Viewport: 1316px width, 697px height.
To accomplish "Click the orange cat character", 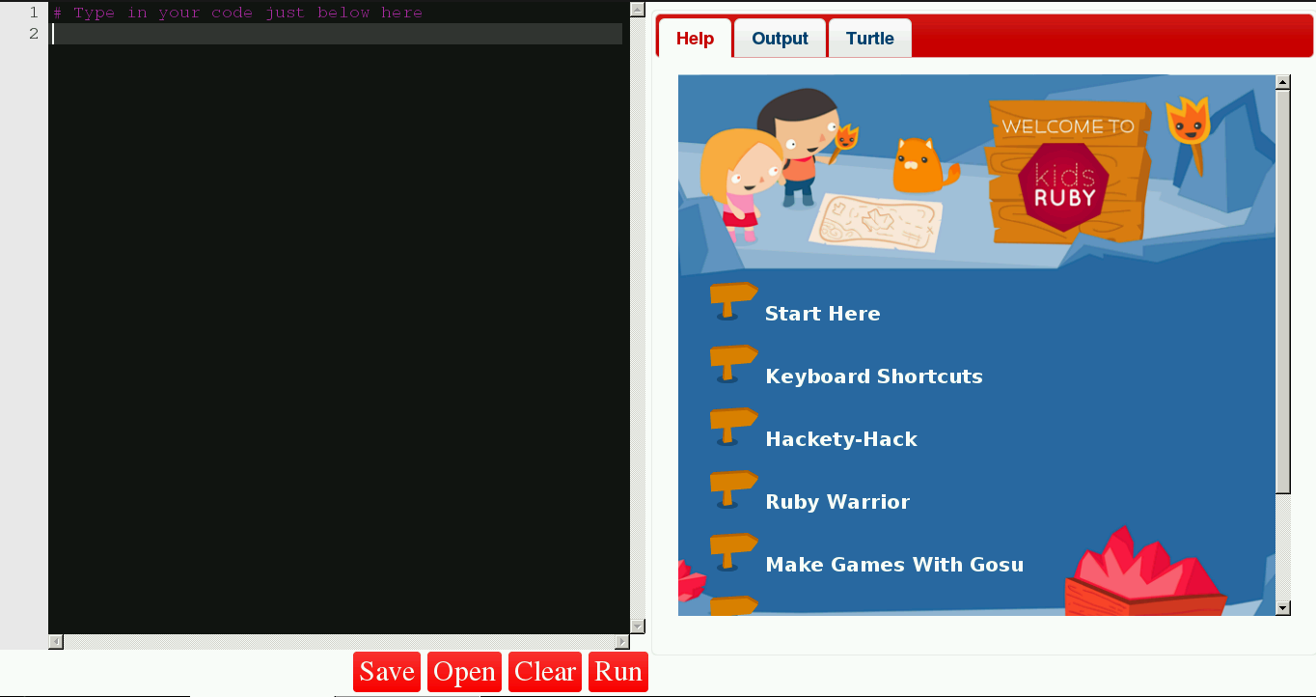I will (x=923, y=165).
